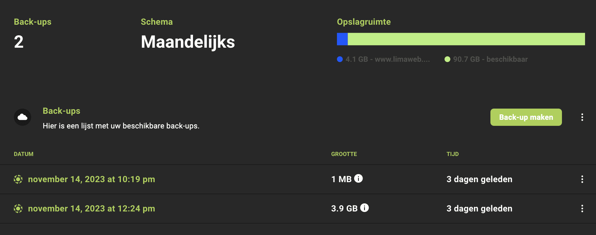Show size info for 3.9 GB backup
The width and height of the screenshot is (596, 235).
coord(364,207)
